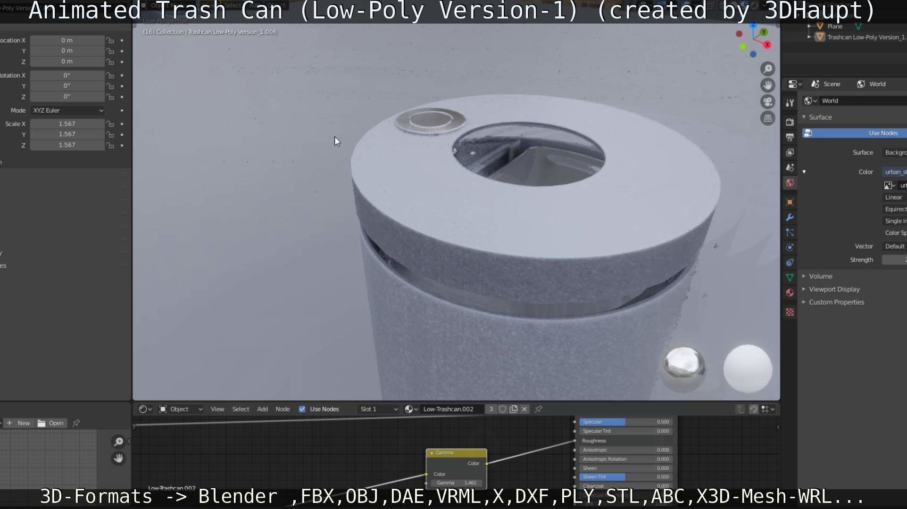Screen dimensions: 907x509
Task: Animate rotation Mode keyframe dot
Action: pos(122,111)
